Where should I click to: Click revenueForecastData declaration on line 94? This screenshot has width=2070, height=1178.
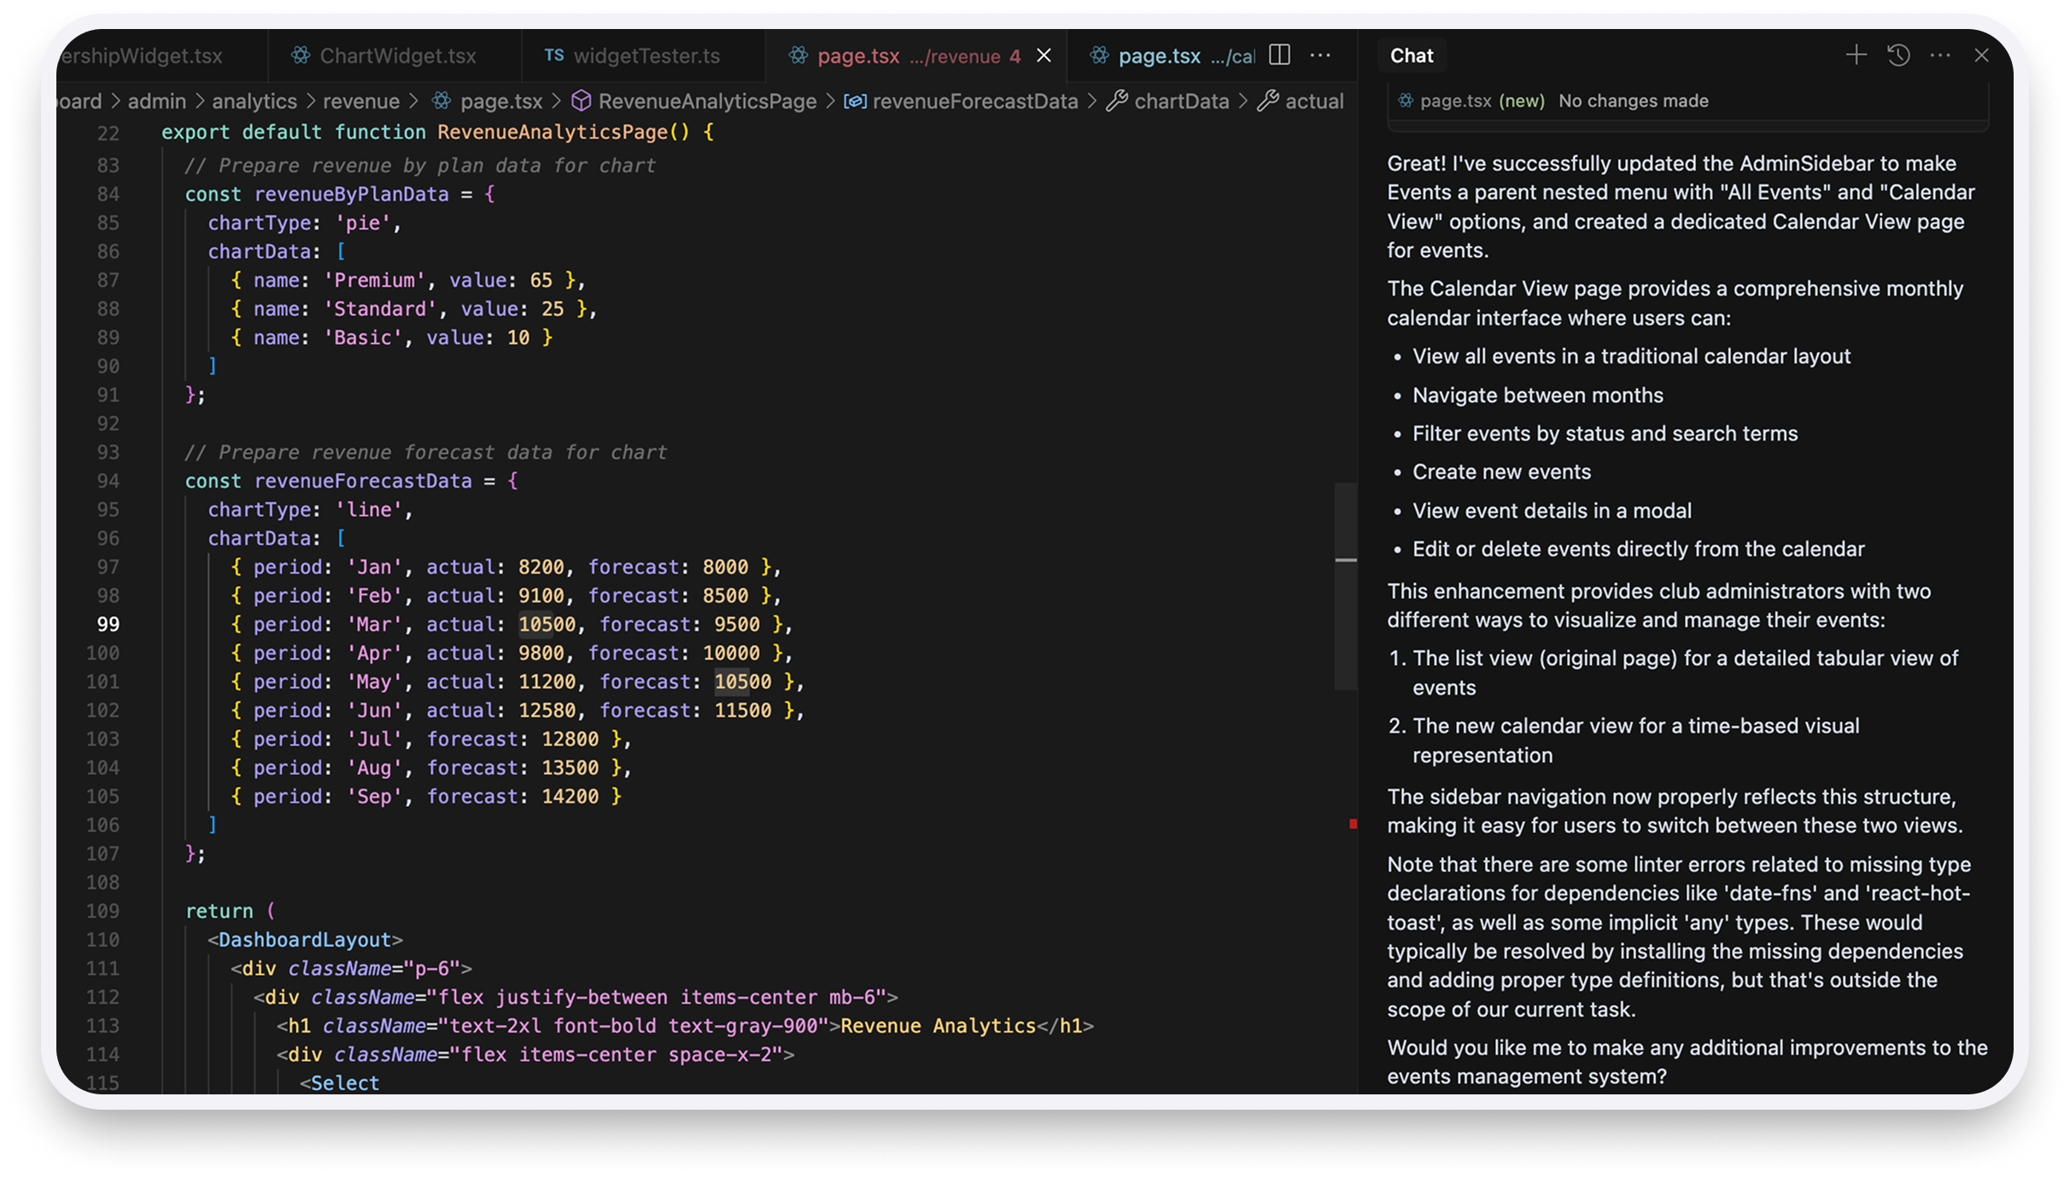(x=363, y=481)
